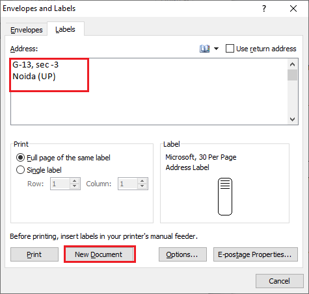Image resolution: width=309 pixels, height=294 pixels.
Task: Increase the Column spinner value
Action: coord(142,181)
